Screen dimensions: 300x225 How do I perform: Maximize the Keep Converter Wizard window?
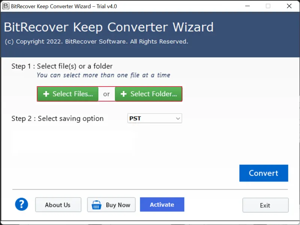tap(268, 6)
